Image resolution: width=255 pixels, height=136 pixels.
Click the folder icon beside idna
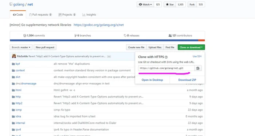13,116
